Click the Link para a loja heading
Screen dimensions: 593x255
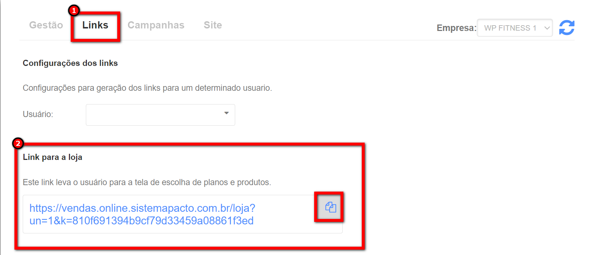53,157
